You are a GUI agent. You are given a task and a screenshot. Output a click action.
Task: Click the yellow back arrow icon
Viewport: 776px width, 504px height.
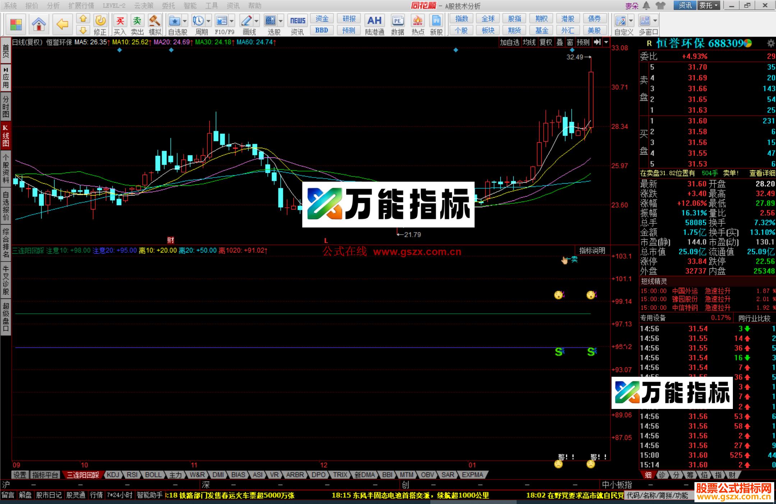63,24
